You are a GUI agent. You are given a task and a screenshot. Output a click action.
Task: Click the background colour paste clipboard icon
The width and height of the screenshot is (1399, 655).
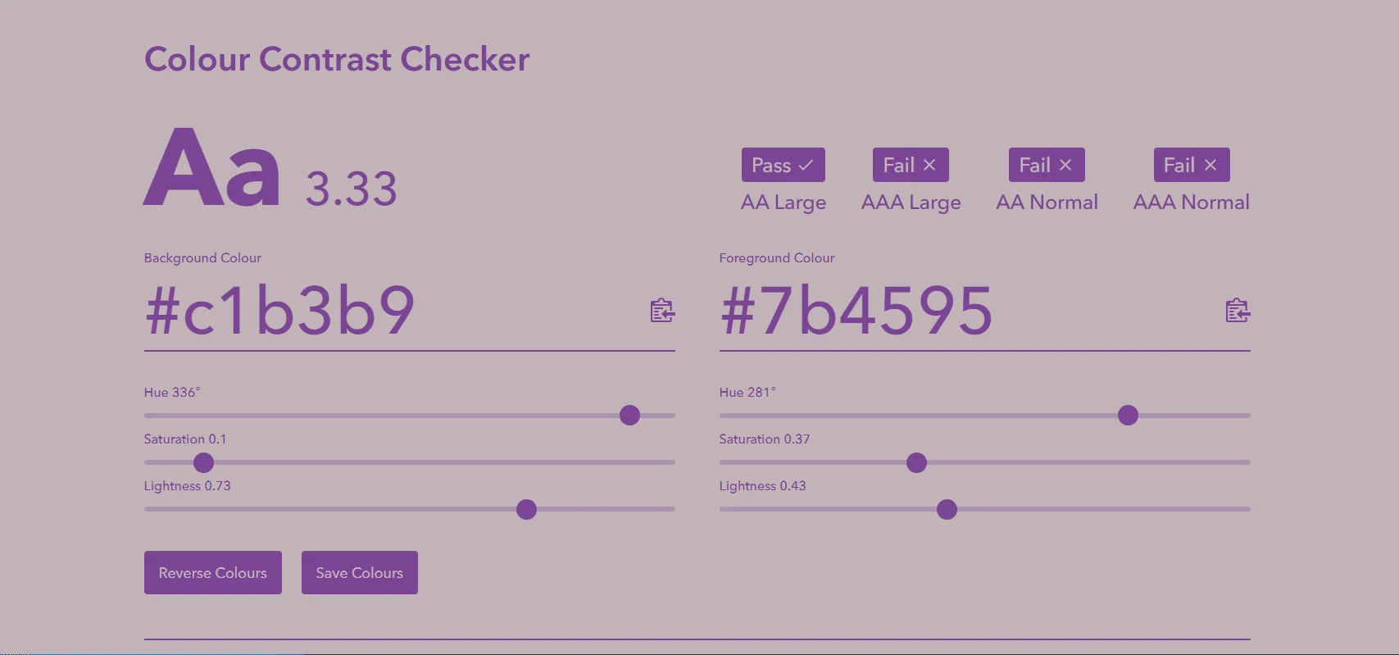662,311
